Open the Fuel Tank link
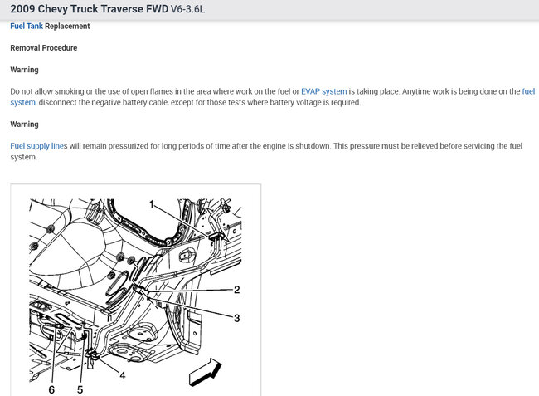Viewport: 539px width, 396px height. click(27, 26)
